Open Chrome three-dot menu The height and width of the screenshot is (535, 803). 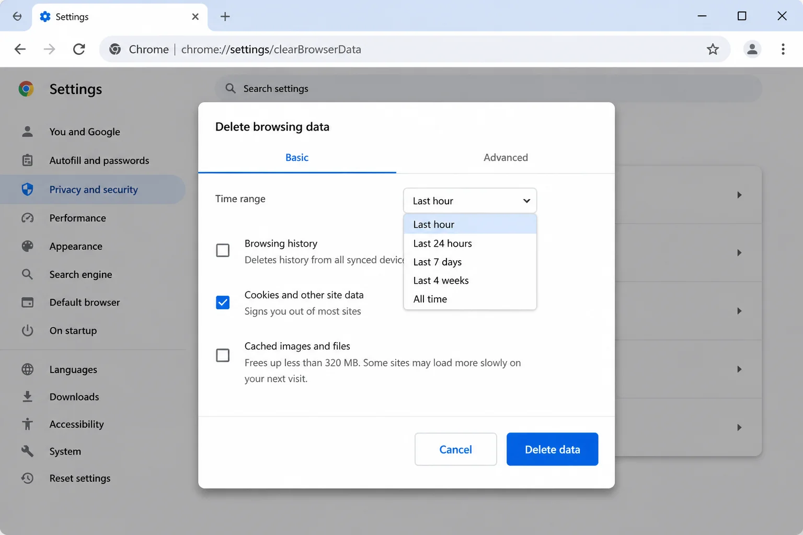[783, 49]
